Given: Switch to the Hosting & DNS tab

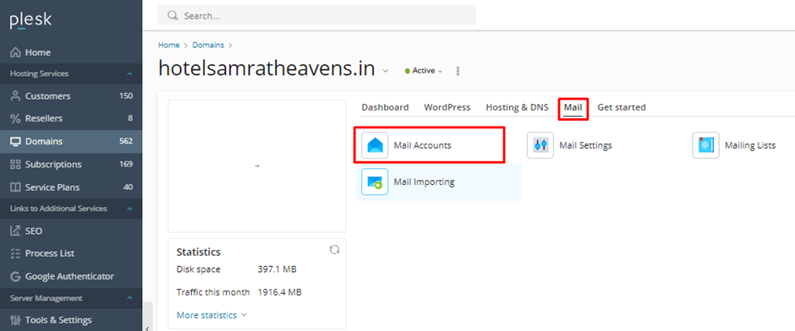Looking at the screenshot, I should click(517, 107).
